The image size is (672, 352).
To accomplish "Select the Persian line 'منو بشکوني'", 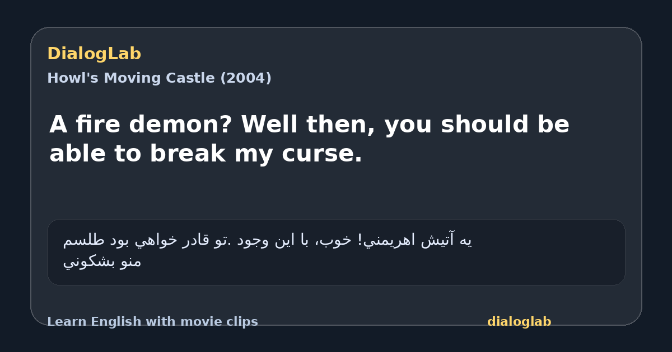I will point(102,261).
